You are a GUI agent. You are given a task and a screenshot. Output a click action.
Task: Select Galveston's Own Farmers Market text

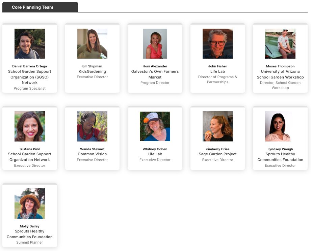point(155,74)
